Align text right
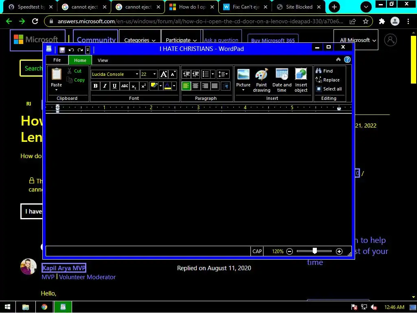 point(205,86)
